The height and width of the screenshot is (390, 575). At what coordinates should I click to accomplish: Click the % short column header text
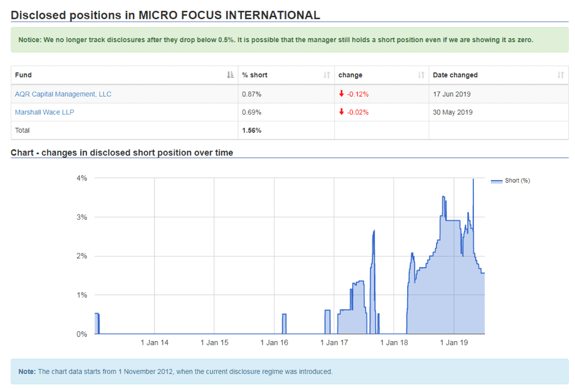[255, 75]
